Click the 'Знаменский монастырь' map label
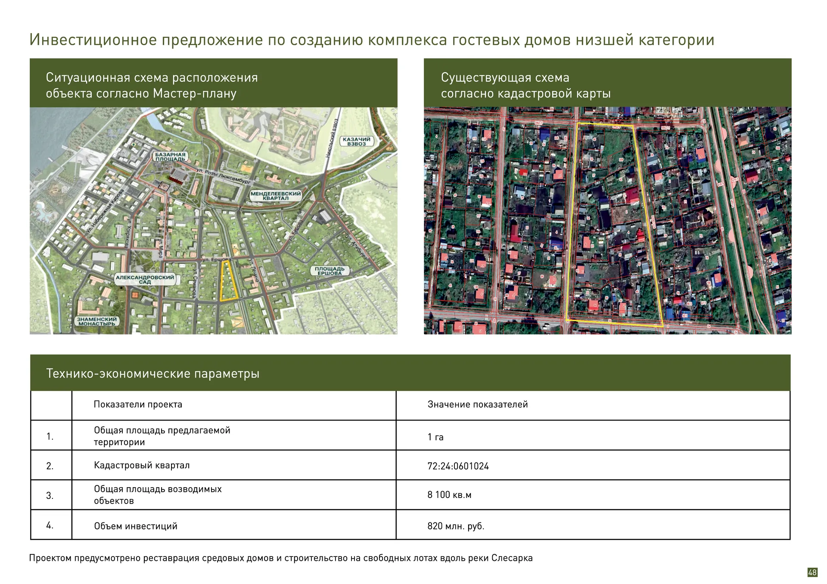The image size is (827, 584). coord(97,321)
